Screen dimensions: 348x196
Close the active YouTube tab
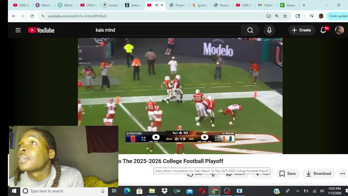point(162,5)
